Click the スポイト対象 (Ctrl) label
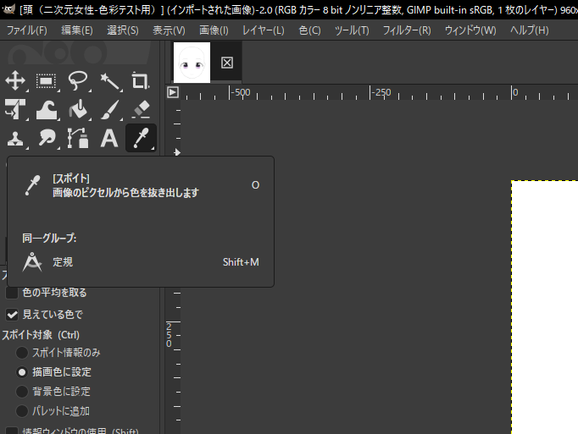 point(41,335)
